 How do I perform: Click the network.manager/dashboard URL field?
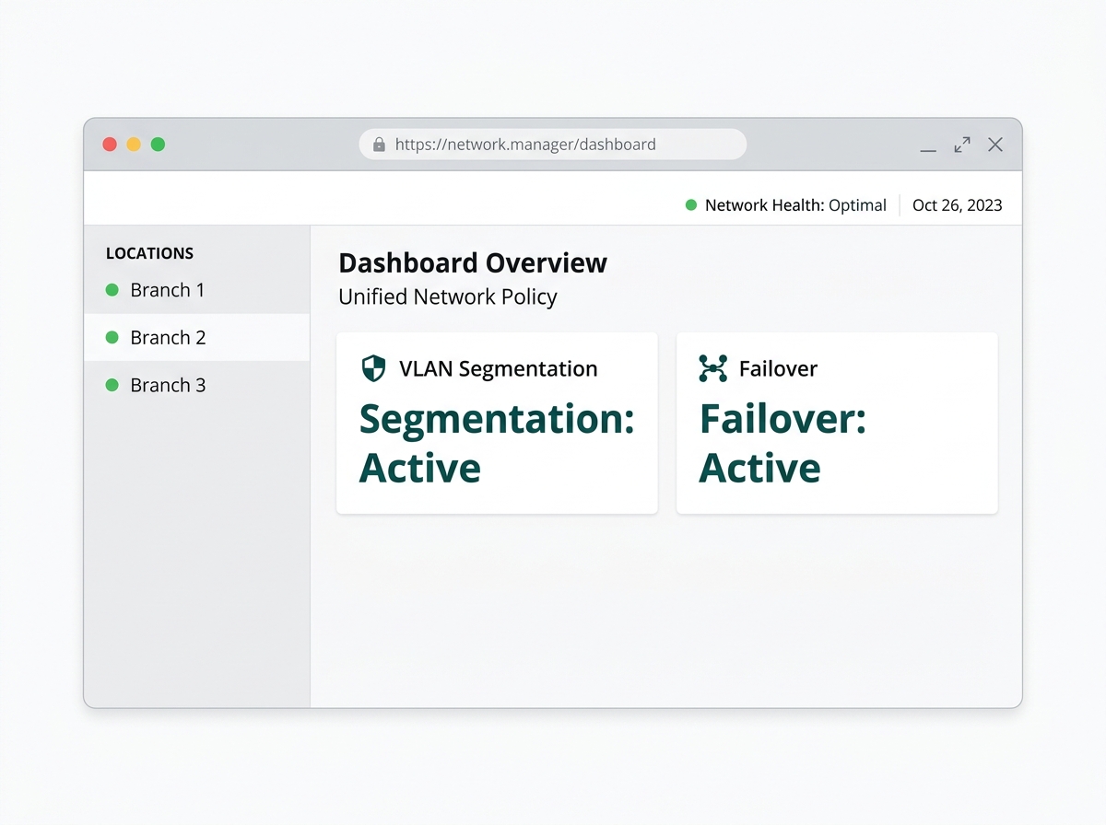tap(553, 145)
